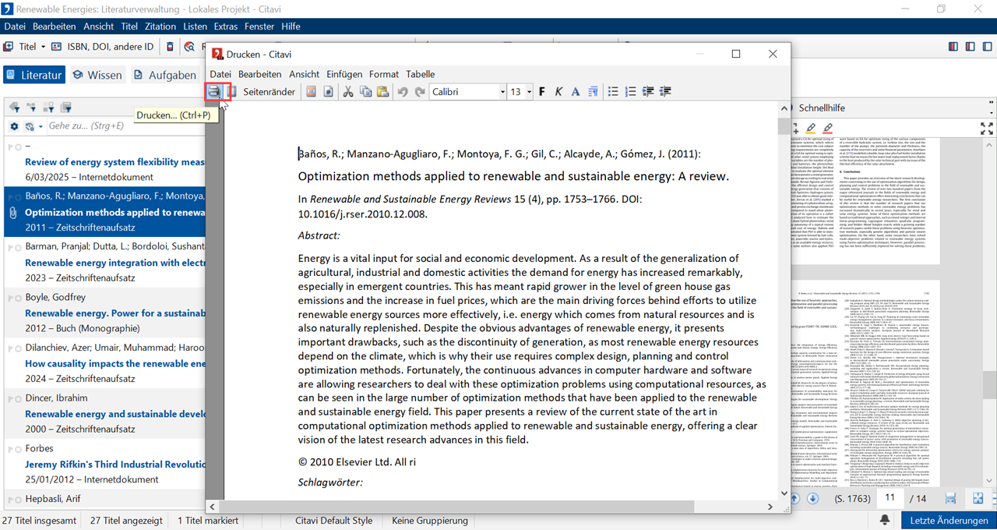The image size is (997, 530).
Task: Open the Einfügen menu
Action: [x=343, y=74]
